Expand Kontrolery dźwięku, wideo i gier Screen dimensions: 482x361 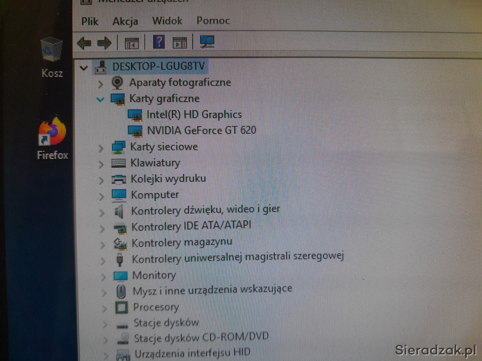[102, 212]
